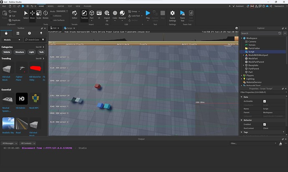Screen dimensions: 288x172
Task: Insert a new Part
Action: (92, 15)
